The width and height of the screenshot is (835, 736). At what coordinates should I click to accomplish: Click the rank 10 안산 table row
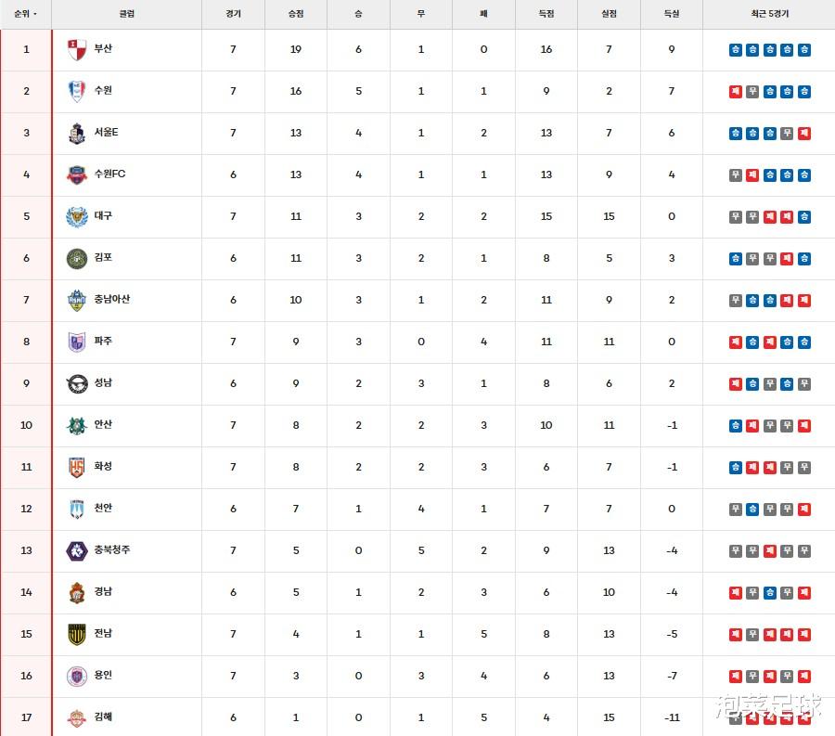[417, 425]
